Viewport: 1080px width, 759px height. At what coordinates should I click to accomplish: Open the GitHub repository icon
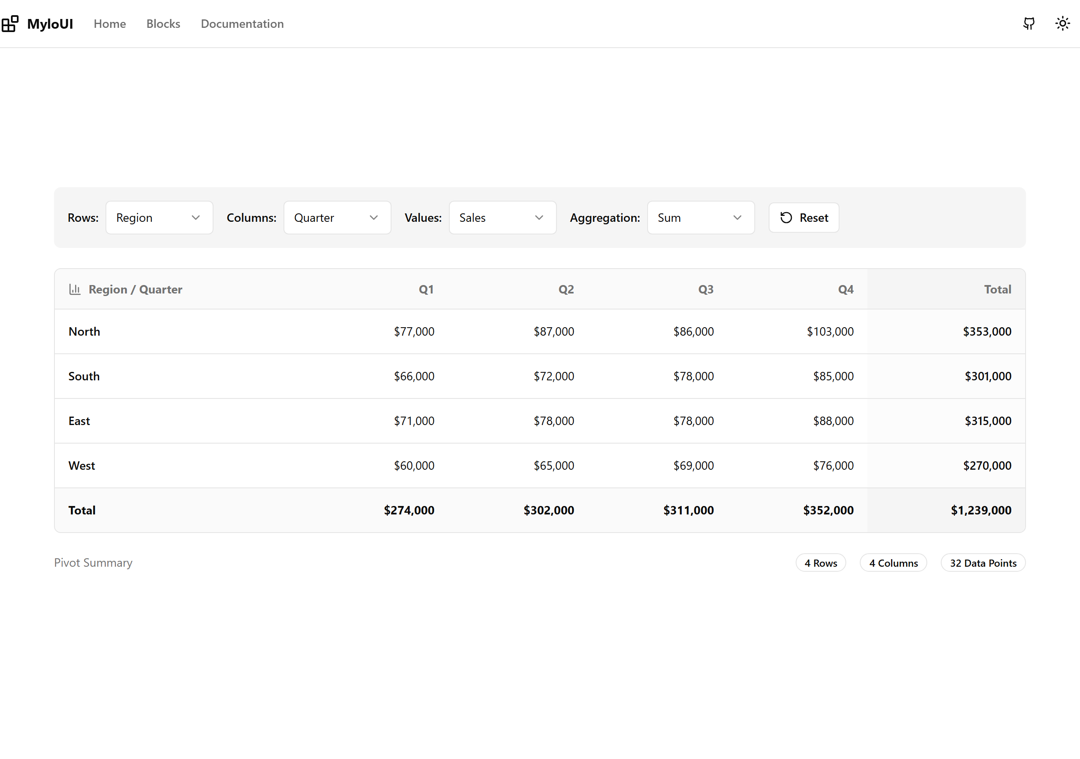pos(1029,24)
